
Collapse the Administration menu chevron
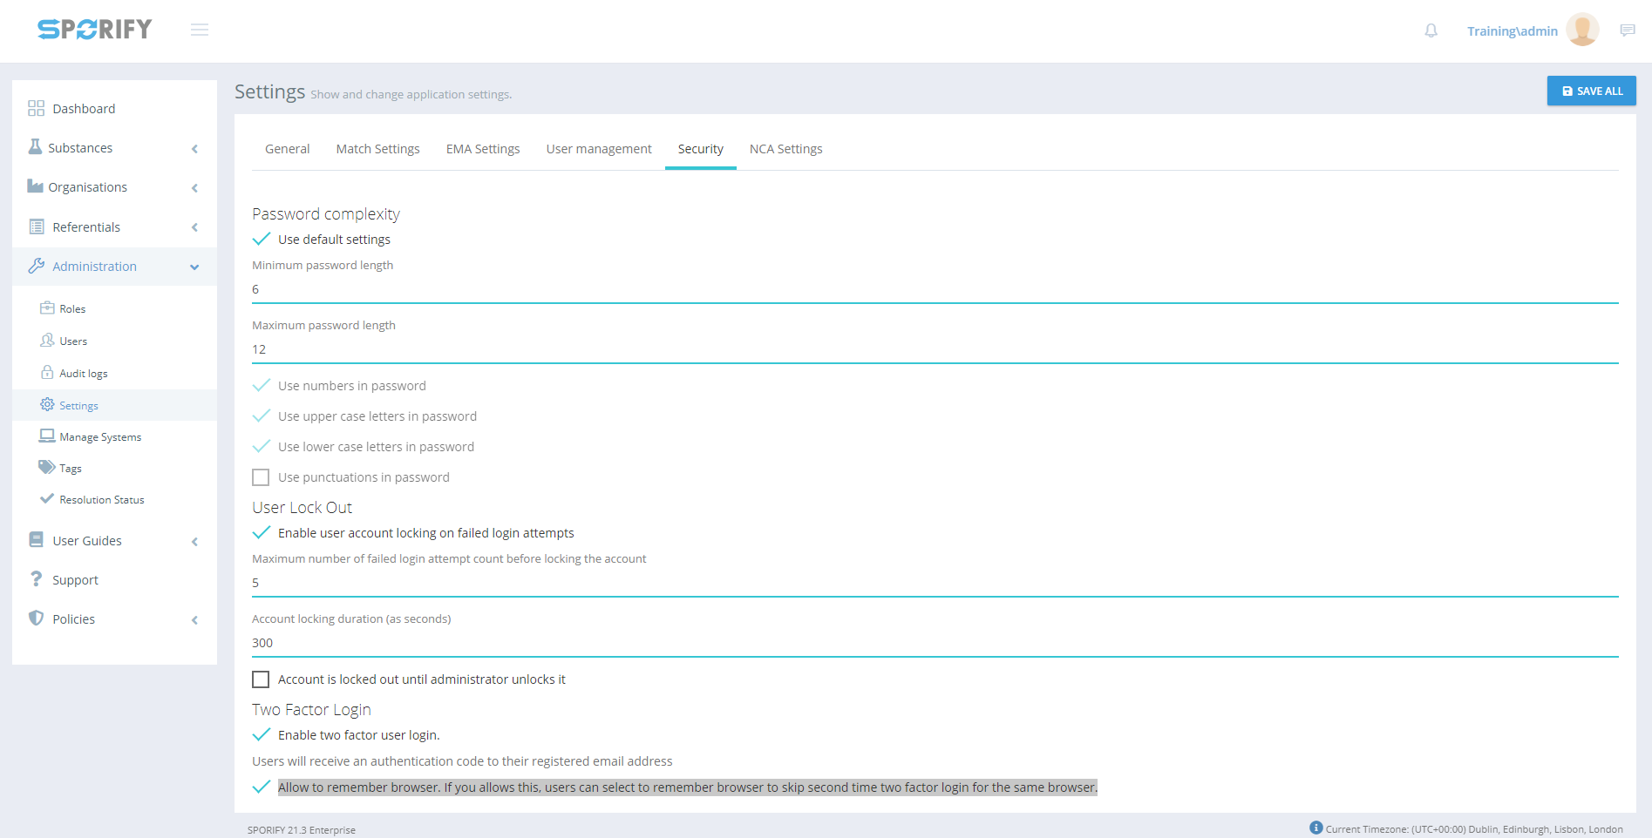click(x=194, y=267)
